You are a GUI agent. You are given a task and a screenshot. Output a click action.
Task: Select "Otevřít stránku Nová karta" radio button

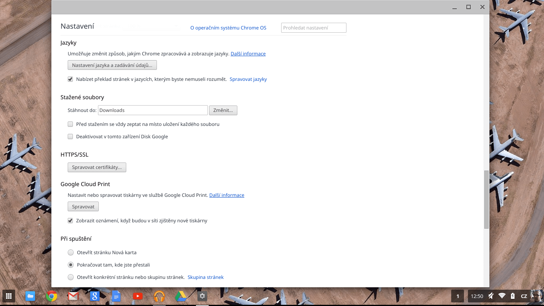click(71, 253)
